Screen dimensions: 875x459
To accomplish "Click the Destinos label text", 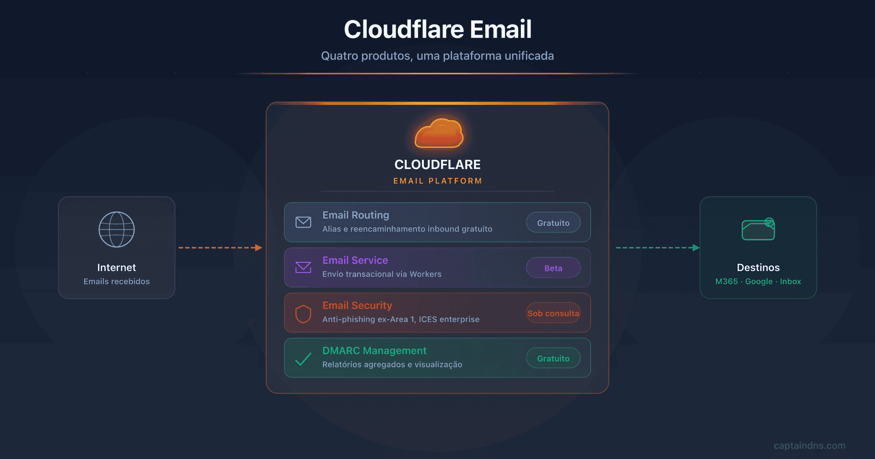I will pos(758,268).
